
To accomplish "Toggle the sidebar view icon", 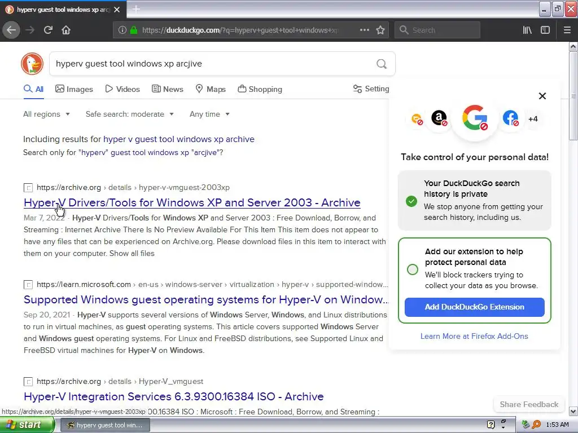I will (545, 30).
